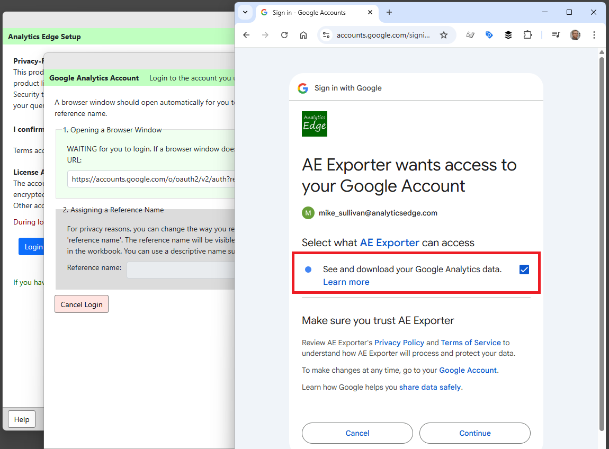The image size is (609, 449).
Task: Click the Cancel Login button
Action: (82, 304)
